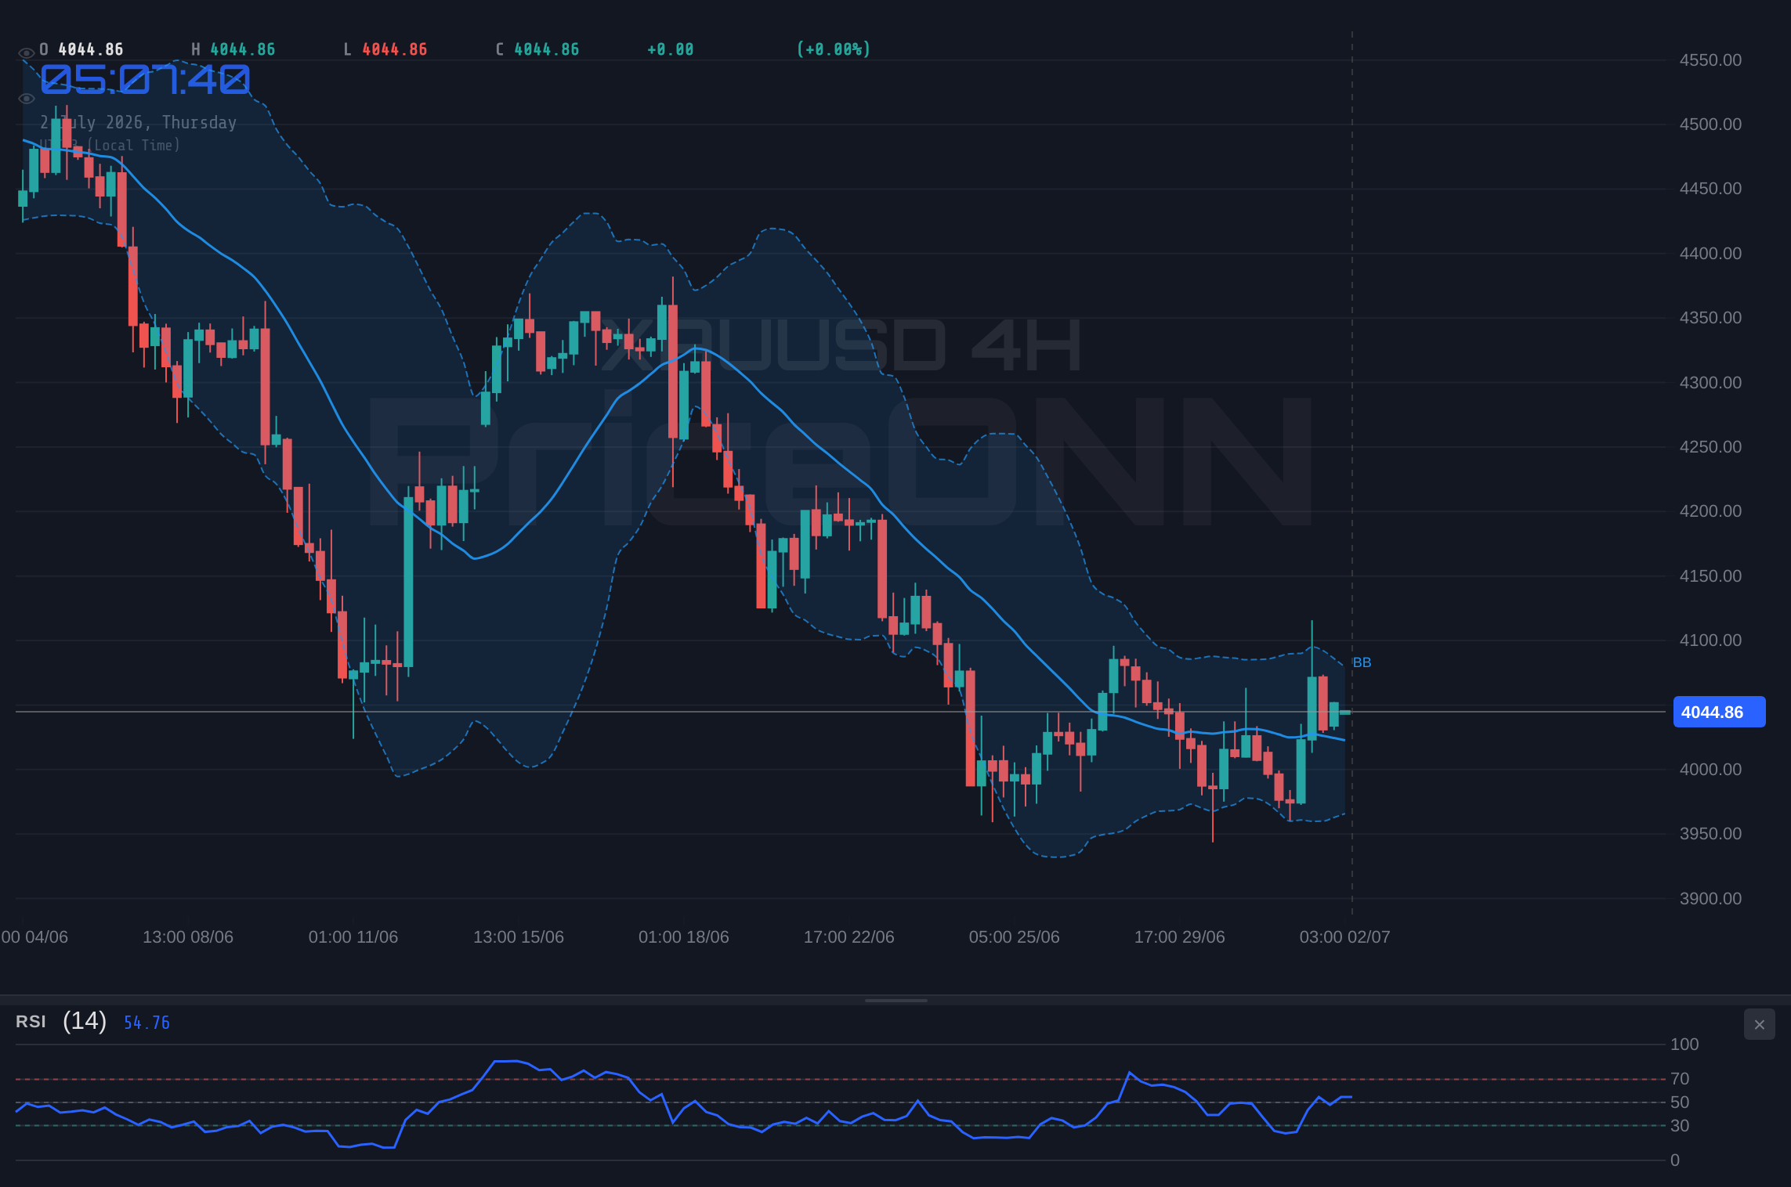Click the 05:00 25/06 time axis label
1791x1187 pixels.
pos(1015,936)
